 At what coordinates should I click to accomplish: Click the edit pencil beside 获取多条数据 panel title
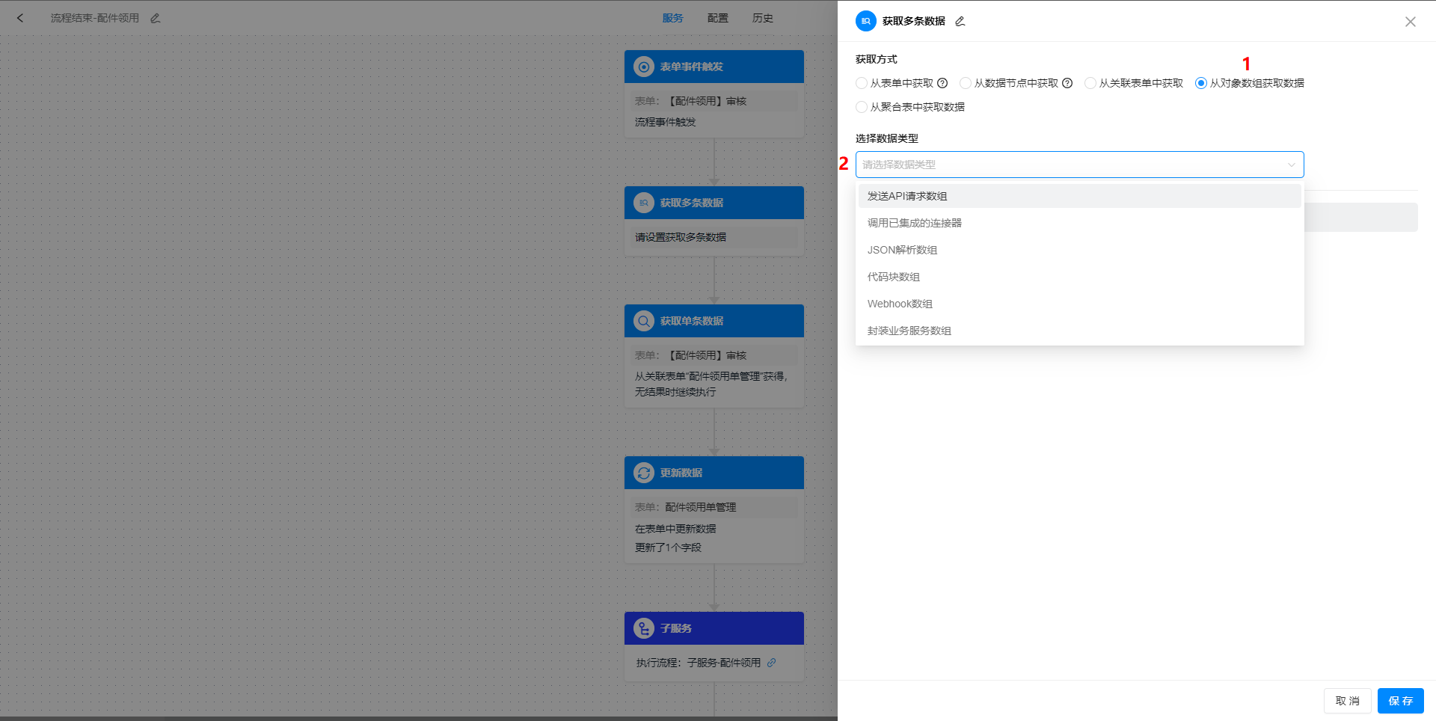(960, 21)
